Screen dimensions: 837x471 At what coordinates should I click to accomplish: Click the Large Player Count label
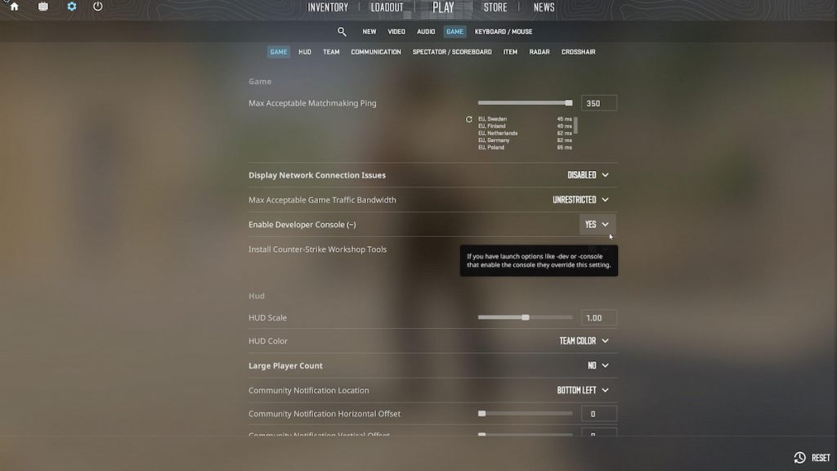pos(285,366)
